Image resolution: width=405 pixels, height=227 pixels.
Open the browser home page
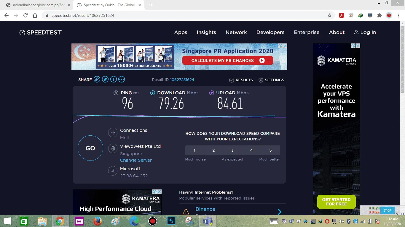pyautogui.click(x=35, y=15)
